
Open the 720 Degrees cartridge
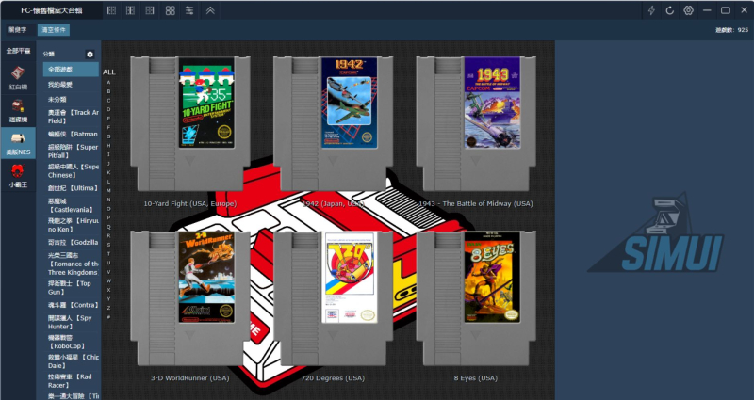(333, 298)
